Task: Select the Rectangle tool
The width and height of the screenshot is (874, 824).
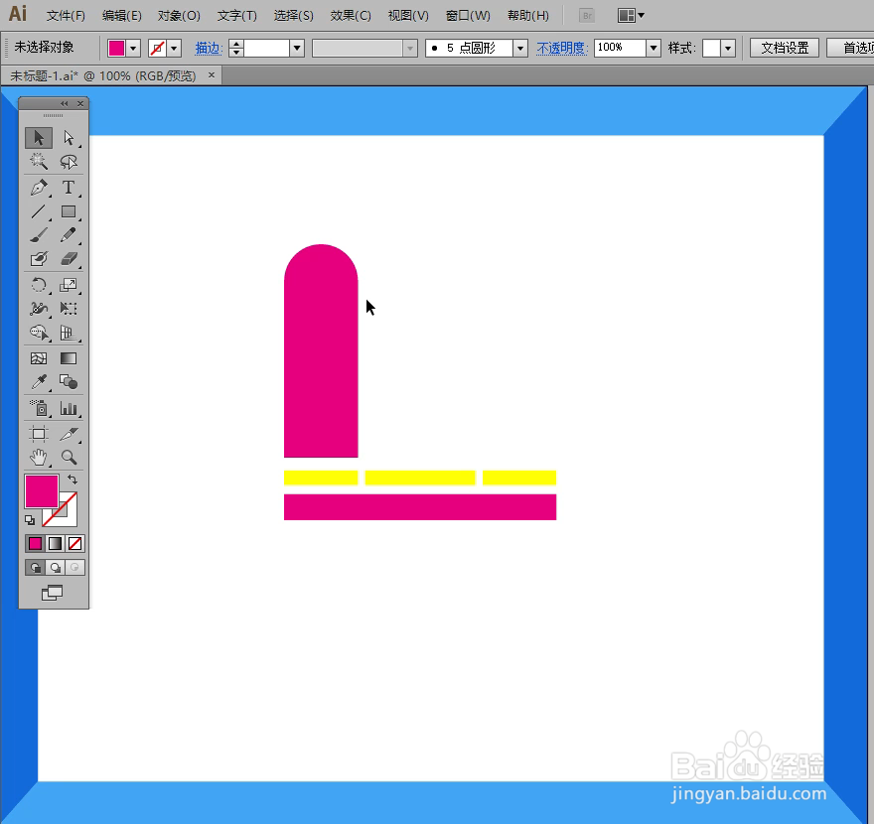Action: 69,211
